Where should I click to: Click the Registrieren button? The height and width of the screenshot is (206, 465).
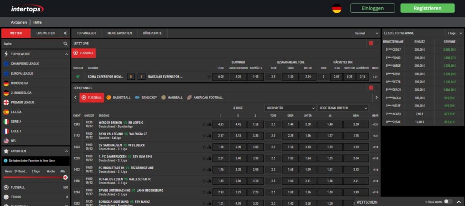pyautogui.click(x=427, y=8)
